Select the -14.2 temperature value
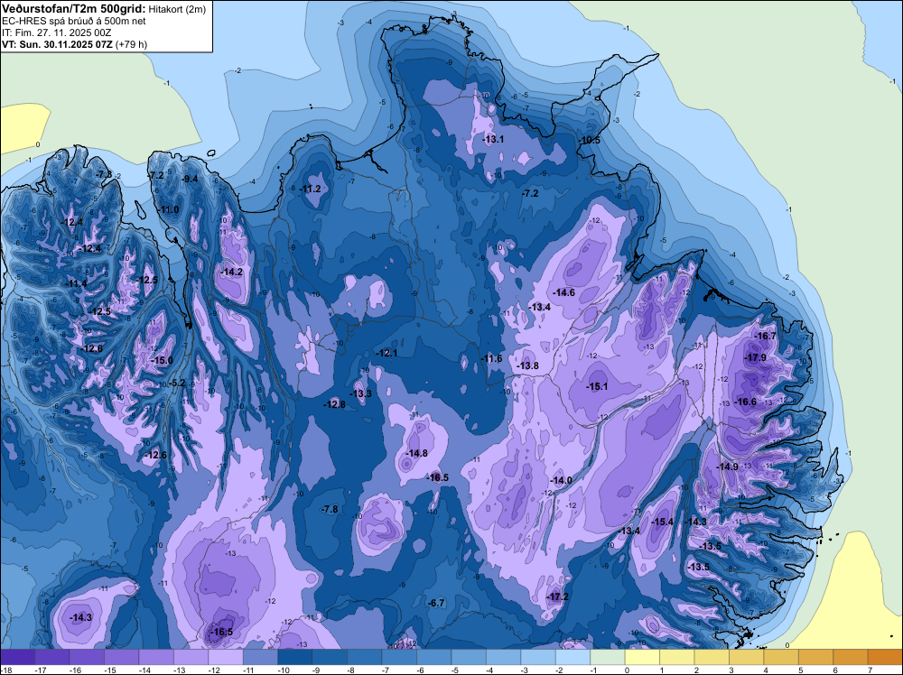The image size is (903, 675). (232, 272)
